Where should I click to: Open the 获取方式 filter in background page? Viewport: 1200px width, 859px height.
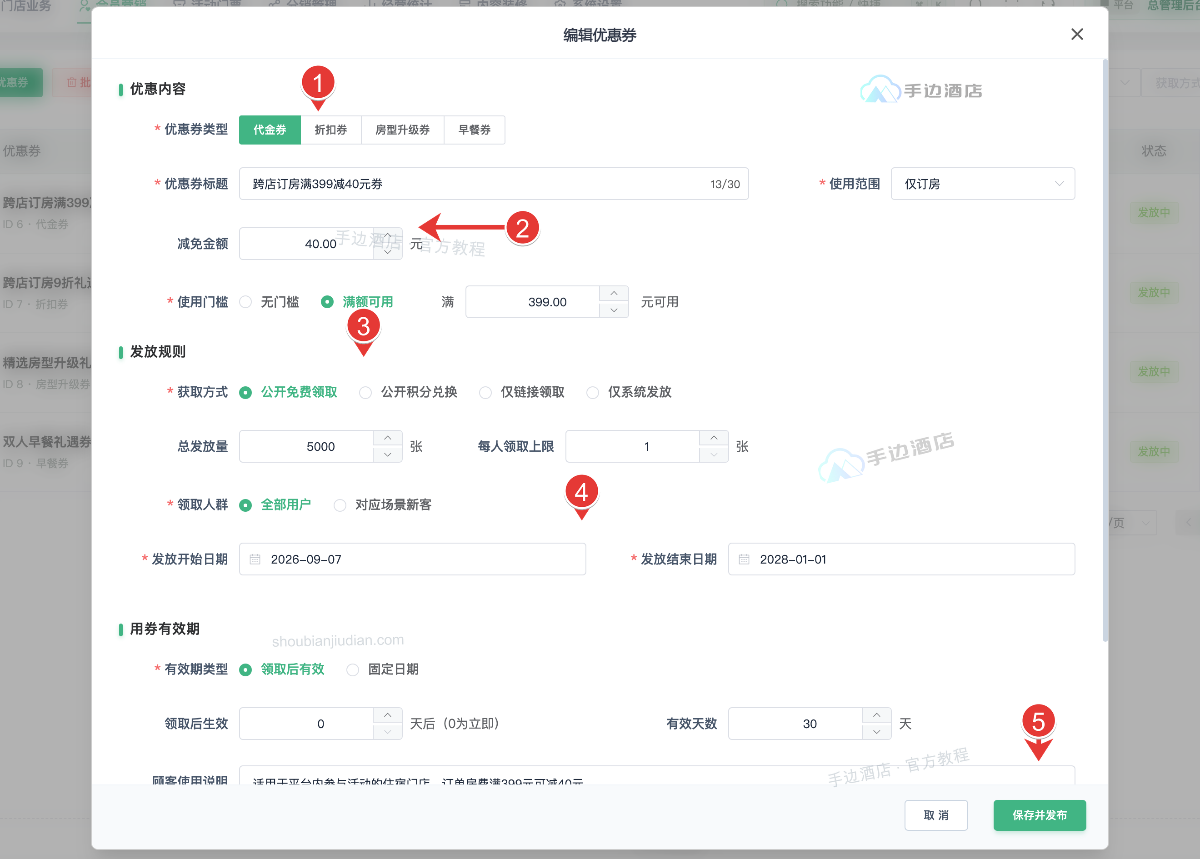(x=1170, y=83)
